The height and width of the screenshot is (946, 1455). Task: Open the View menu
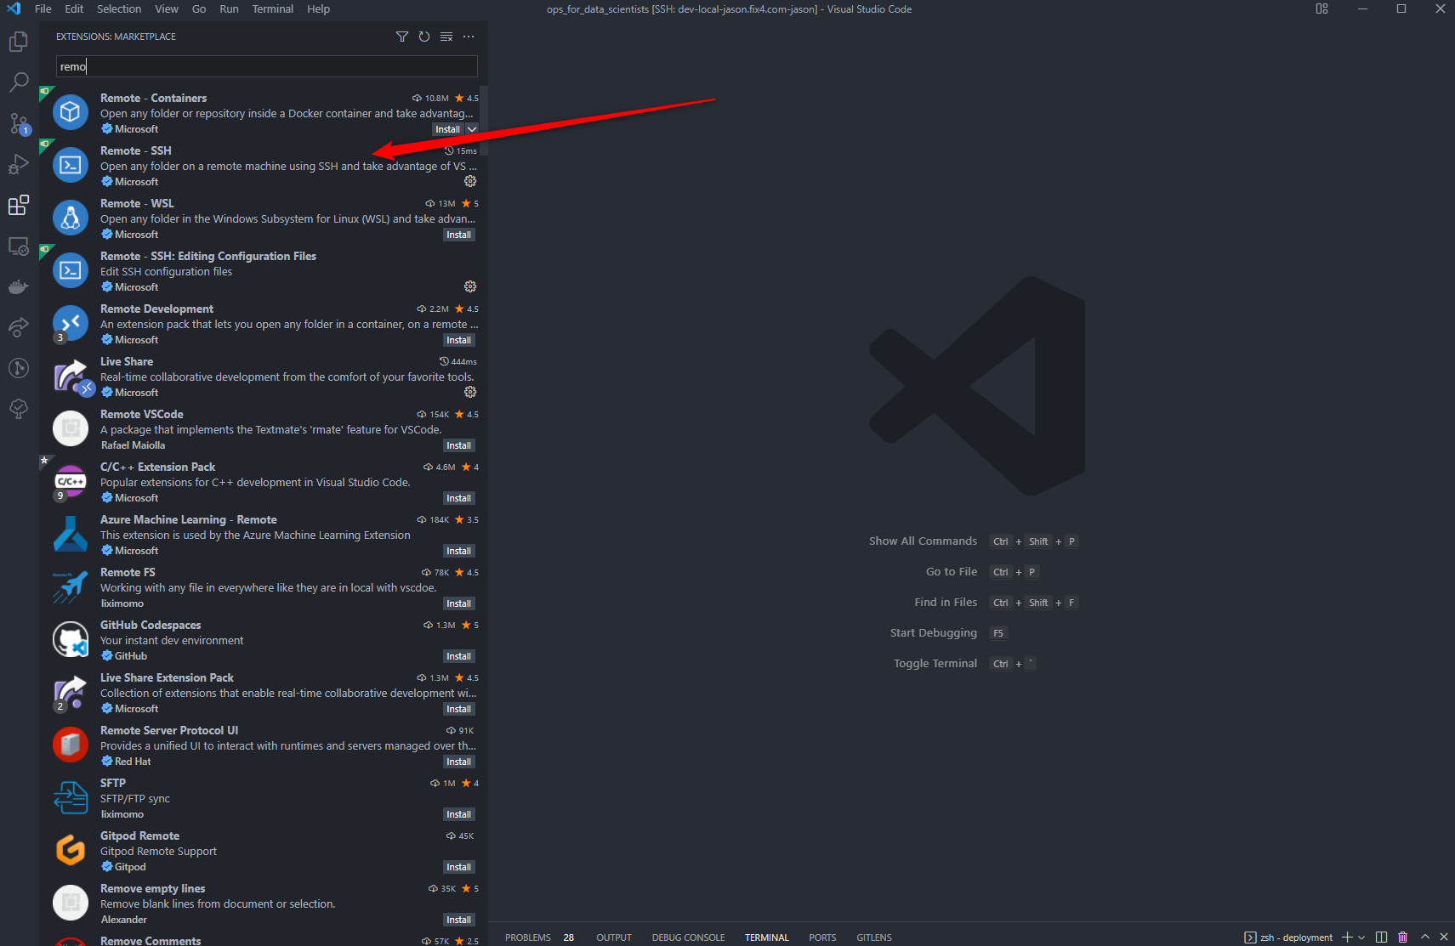pyautogui.click(x=167, y=9)
